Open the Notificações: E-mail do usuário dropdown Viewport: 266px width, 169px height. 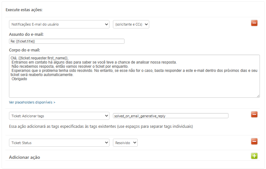click(x=59, y=24)
